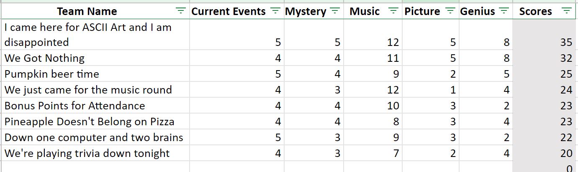Viewport: 578px width, 172px height.
Task: Select 'Bonus Points for Attendance' cell
Action: (x=95, y=106)
